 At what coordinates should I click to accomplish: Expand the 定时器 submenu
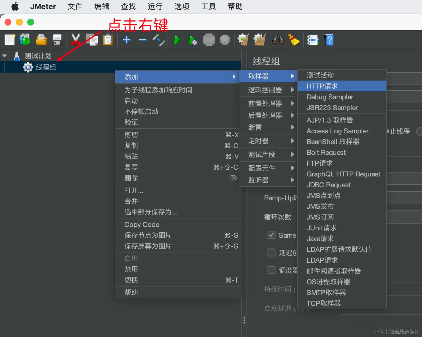[x=268, y=141]
